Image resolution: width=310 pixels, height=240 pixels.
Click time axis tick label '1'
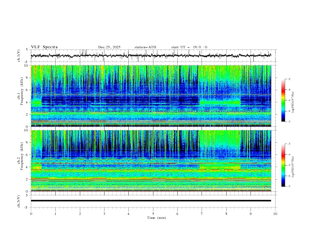[x=55, y=214]
